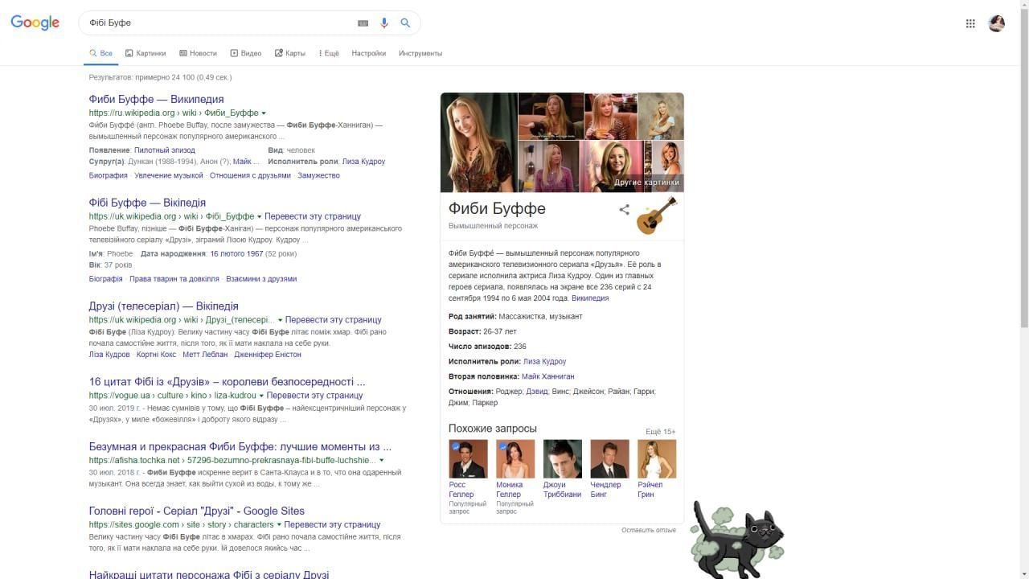
Task: Open Взаємини з друзями sitelink
Action: [261, 279]
